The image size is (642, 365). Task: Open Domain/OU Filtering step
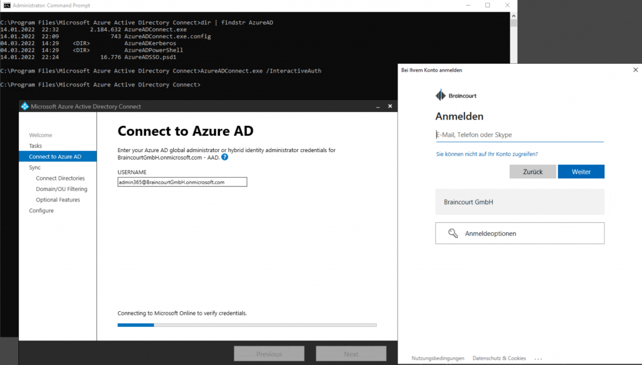coord(61,189)
